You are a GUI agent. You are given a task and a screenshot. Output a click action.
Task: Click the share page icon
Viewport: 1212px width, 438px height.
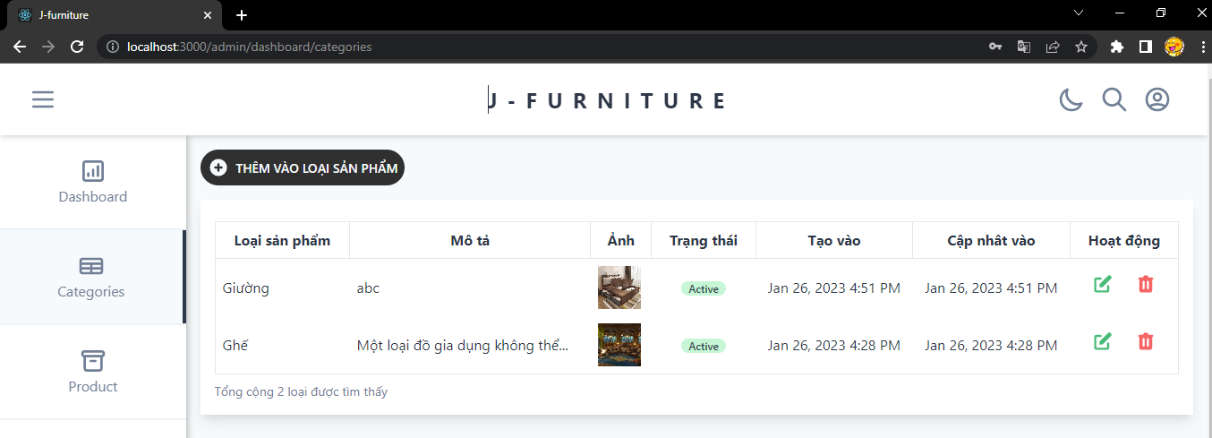click(x=1053, y=47)
